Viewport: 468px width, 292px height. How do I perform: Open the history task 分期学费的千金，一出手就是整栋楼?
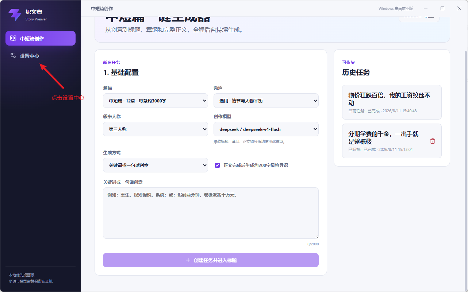tap(392, 141)
